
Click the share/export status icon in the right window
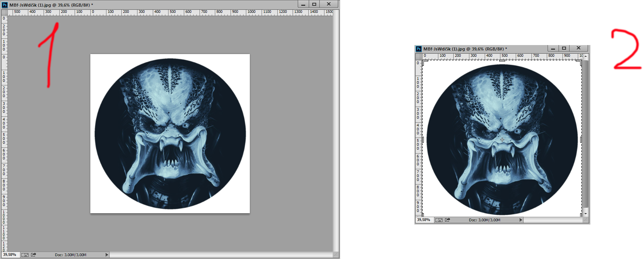447,220
